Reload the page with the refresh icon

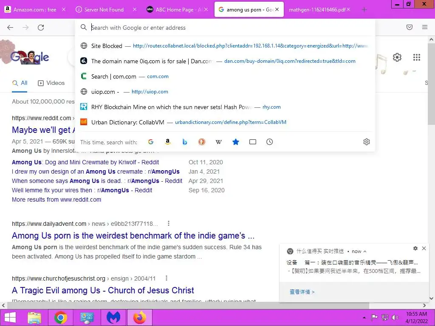[41, 28]
